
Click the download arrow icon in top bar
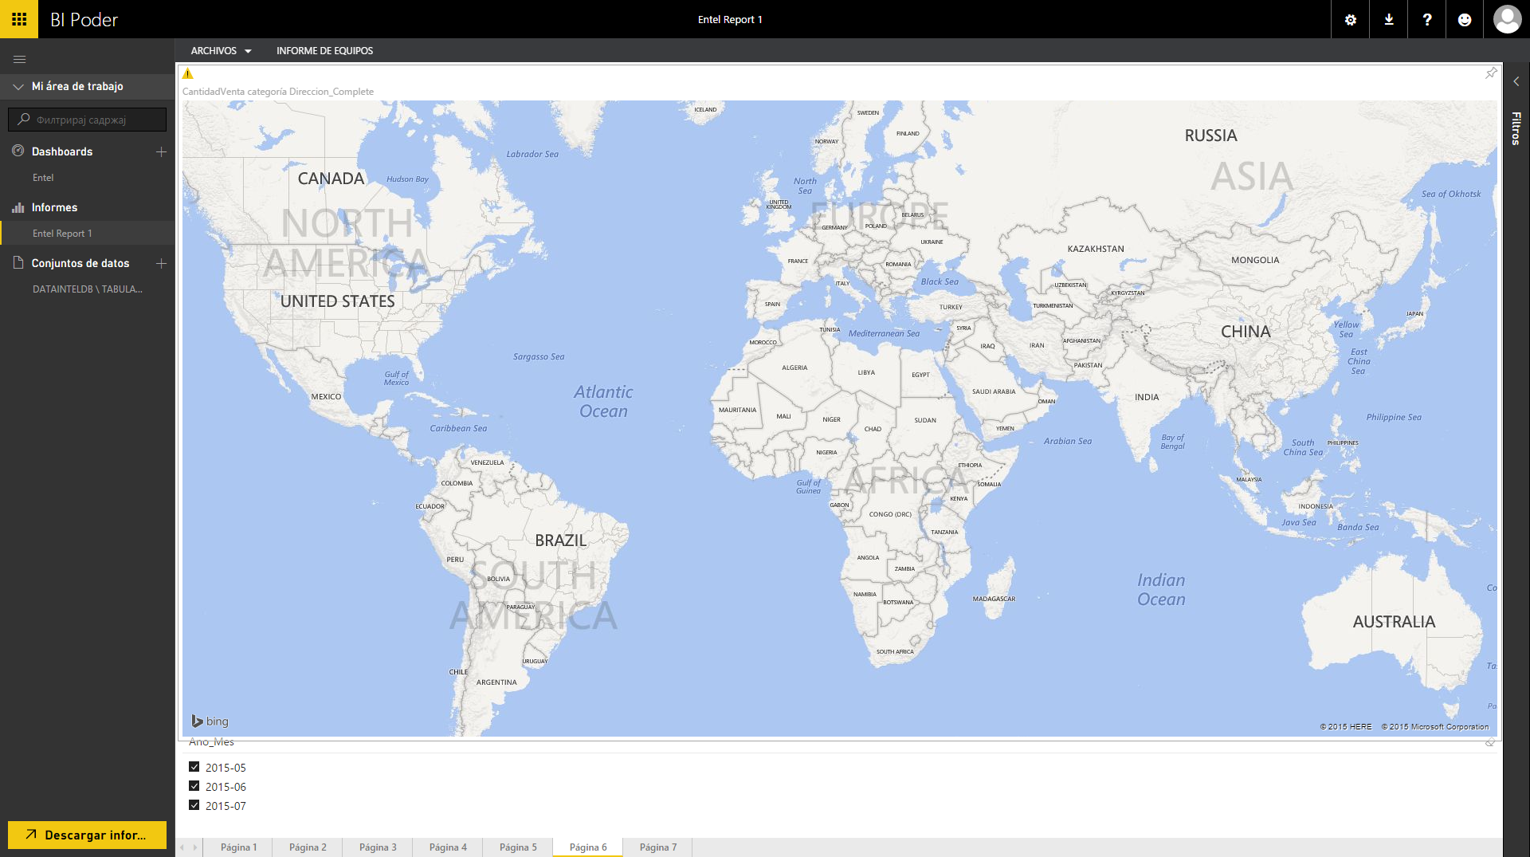point(1389,20)
